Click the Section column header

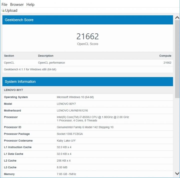pyautogui.click(x=9, y=56)
